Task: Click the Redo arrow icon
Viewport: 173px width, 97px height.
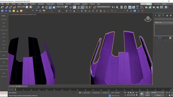Action: click(2, 7)
